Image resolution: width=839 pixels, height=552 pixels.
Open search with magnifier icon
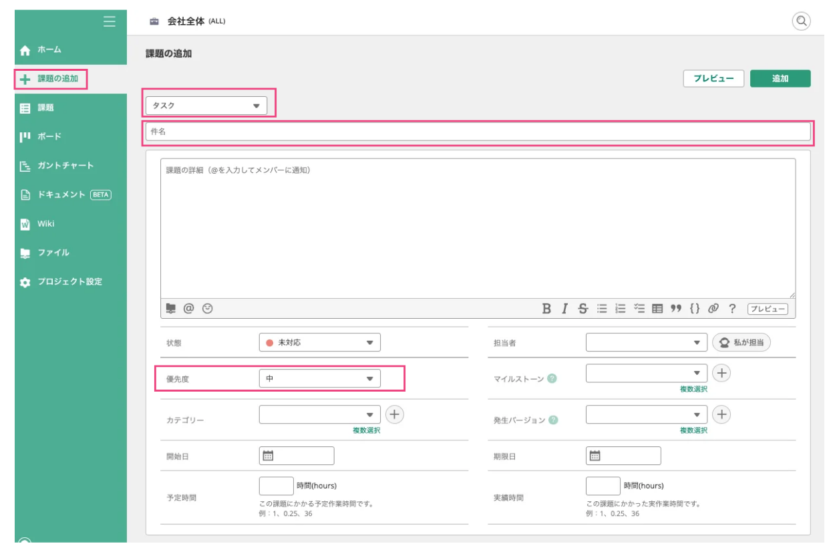(801, 21)
